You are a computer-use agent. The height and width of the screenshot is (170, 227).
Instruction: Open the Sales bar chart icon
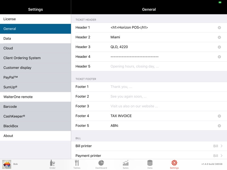coord(126,163)
